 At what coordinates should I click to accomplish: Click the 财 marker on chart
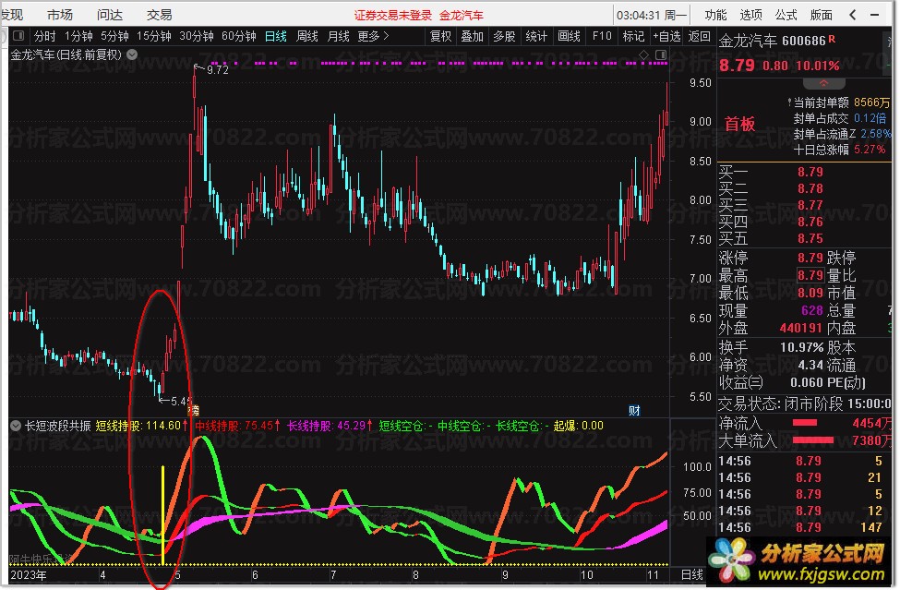coord(634,410)
